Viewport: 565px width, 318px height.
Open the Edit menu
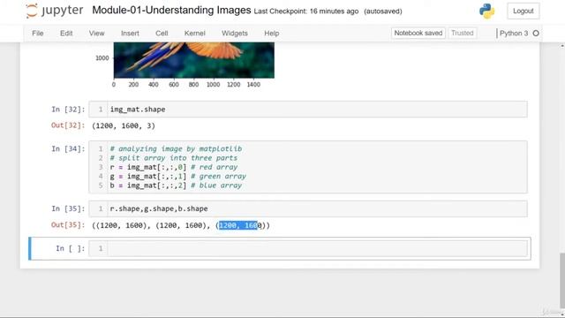[66, 34]
